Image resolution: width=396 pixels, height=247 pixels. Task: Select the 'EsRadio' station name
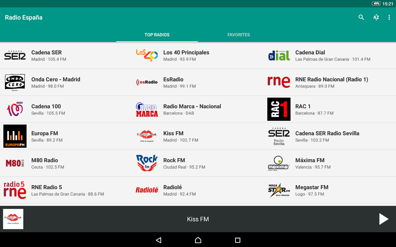[173, 79]
